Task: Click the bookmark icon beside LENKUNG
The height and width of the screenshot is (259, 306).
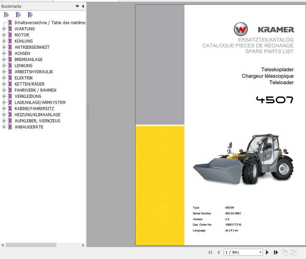Action: (x=10, y=66)
